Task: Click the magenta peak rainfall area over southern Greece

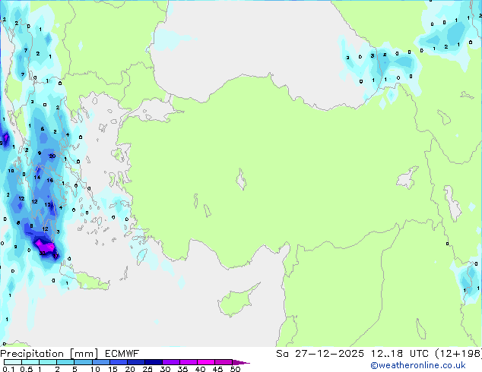Action: [x=43, y=245]
